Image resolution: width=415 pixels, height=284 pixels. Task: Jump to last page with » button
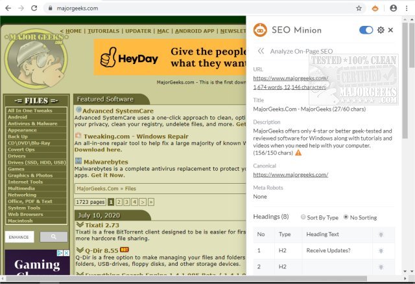151,202
